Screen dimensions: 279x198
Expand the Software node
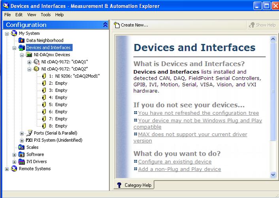pyautogui.click(x=14, y=155)
